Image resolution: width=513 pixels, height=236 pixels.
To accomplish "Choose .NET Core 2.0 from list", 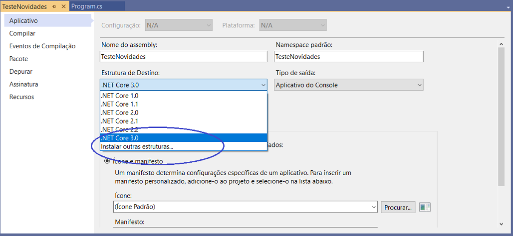I will tap(184, 113).
